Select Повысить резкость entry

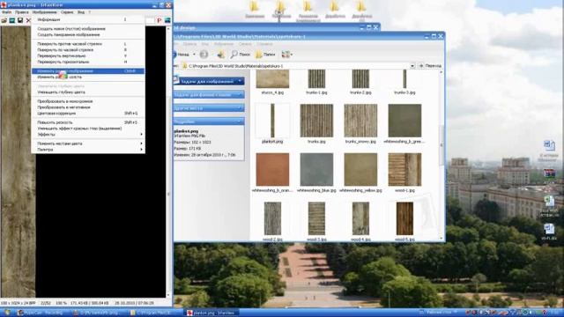(x=88, y=122)
